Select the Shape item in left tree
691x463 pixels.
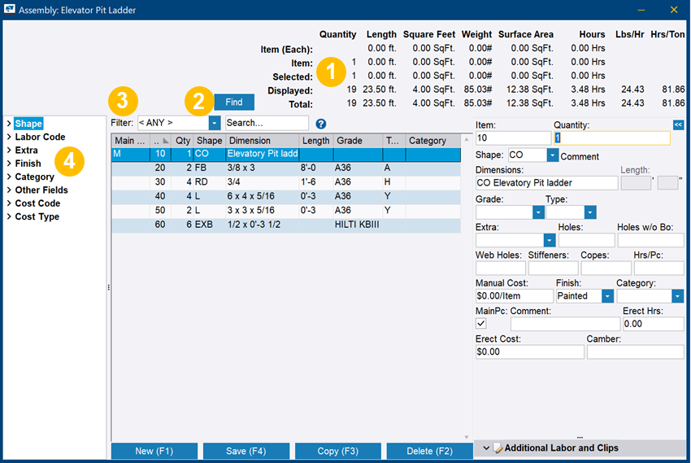tap(28, 124)
